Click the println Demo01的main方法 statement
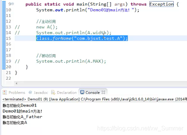 pos(88,10)
